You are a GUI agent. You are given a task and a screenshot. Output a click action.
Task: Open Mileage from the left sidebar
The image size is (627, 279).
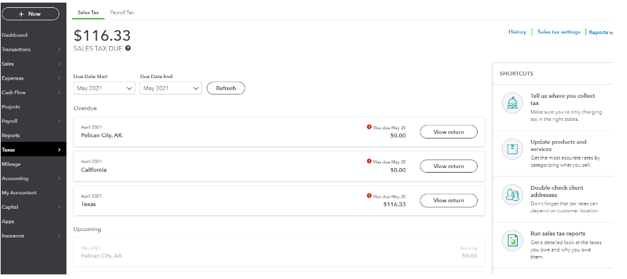tap(11, 164)
